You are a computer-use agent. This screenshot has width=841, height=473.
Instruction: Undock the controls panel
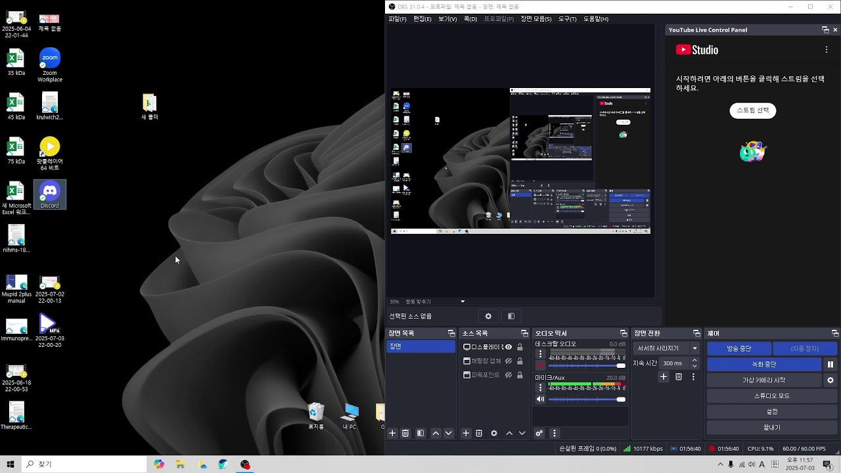(835, 334)
